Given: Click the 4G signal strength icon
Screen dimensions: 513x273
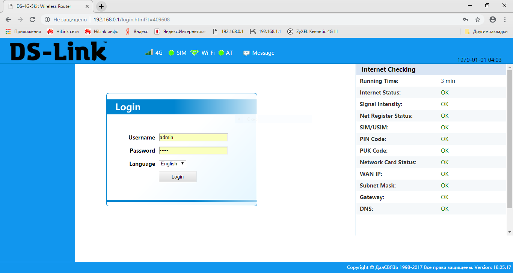Looking at the screenshot, I should coord(149,53).
